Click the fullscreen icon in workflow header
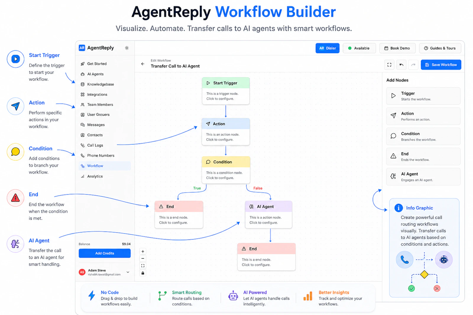 click(x=389, y=65)
